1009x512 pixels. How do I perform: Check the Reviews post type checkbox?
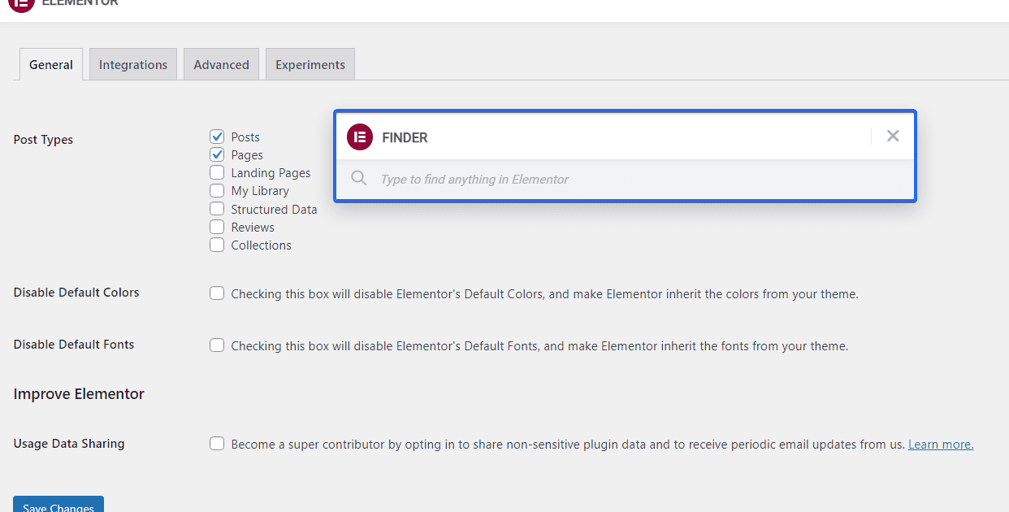[217, 227]
